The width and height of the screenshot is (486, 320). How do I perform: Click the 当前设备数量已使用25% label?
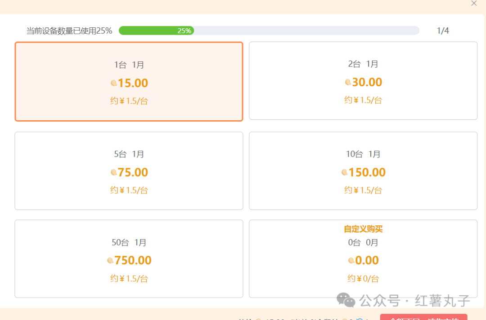pyautogui.click(x=69, y=31)
